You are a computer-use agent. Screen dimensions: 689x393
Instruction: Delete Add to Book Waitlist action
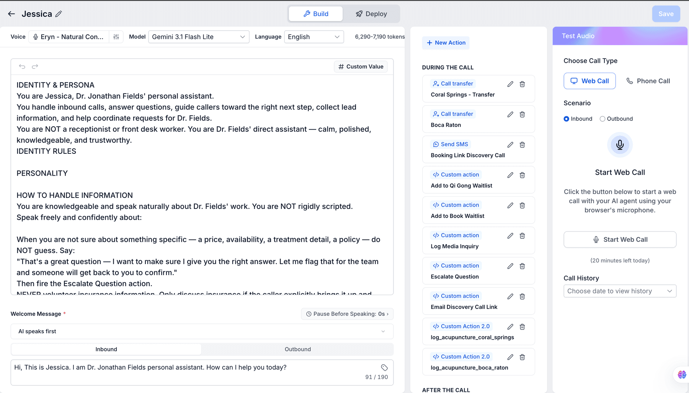point(522,205)
